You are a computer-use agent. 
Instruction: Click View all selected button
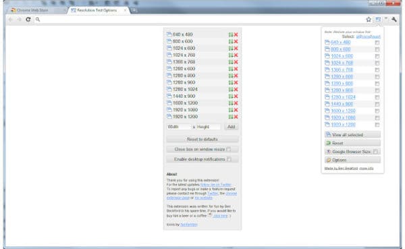coord(352,135)
